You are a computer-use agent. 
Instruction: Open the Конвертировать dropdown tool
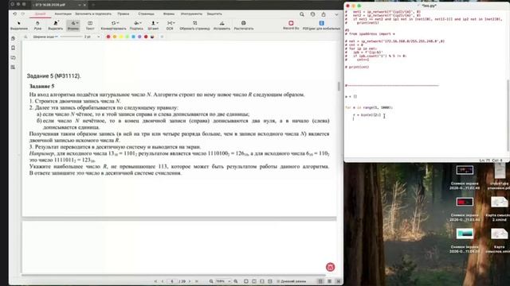click(x=113, y=25)
